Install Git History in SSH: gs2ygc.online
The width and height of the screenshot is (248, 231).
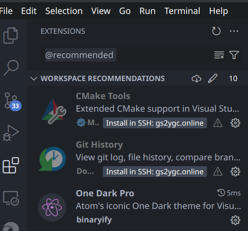click(x=155, y=172)
